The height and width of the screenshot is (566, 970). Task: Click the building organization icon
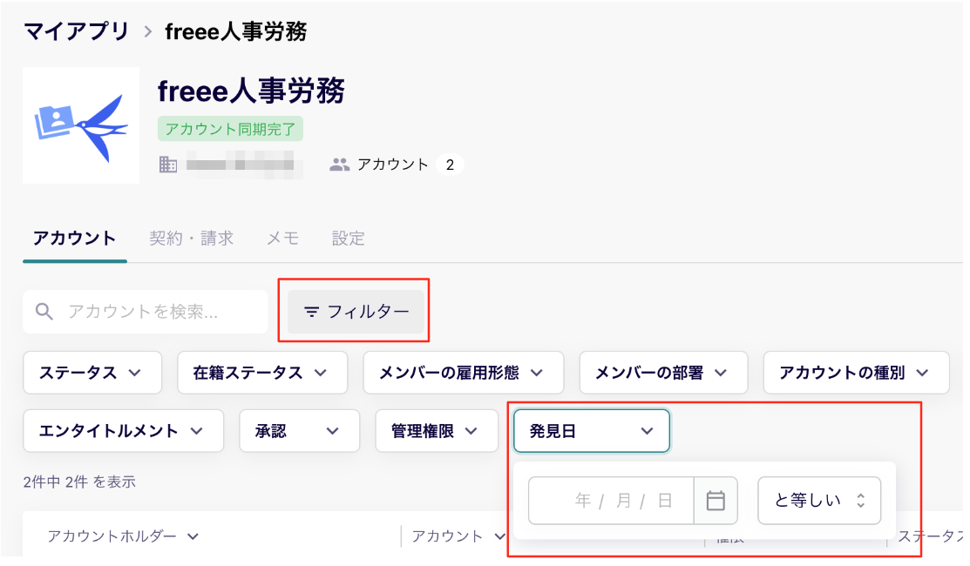pos(168,165)
